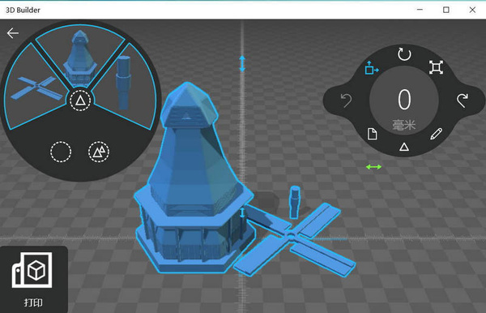
Task: Toggle center dashed triangle selection button
Action: (x=80, y=101)
